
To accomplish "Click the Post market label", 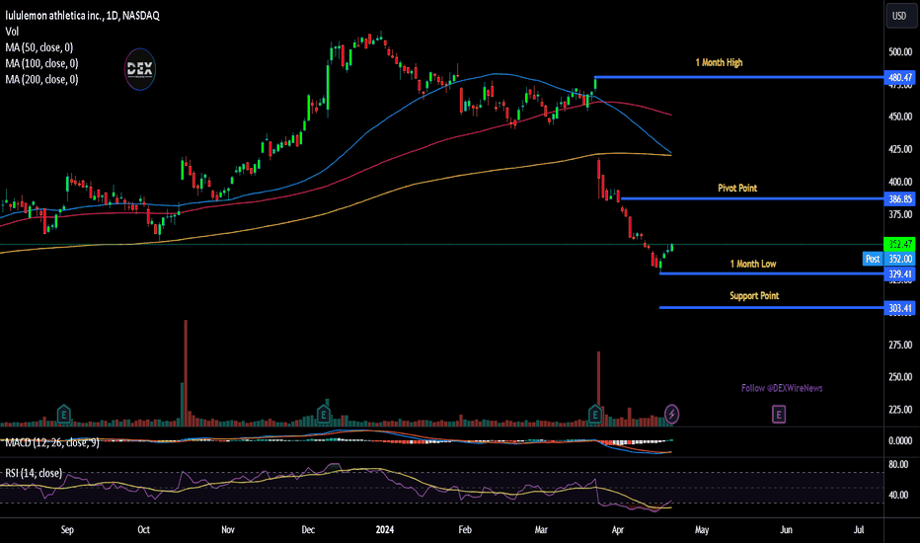I will [873, 259].
